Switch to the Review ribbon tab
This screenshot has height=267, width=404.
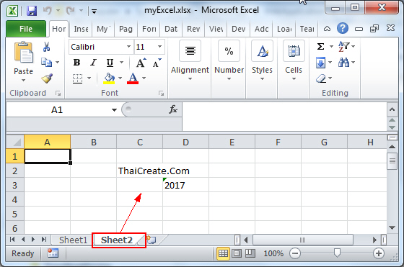click(193, 29)
